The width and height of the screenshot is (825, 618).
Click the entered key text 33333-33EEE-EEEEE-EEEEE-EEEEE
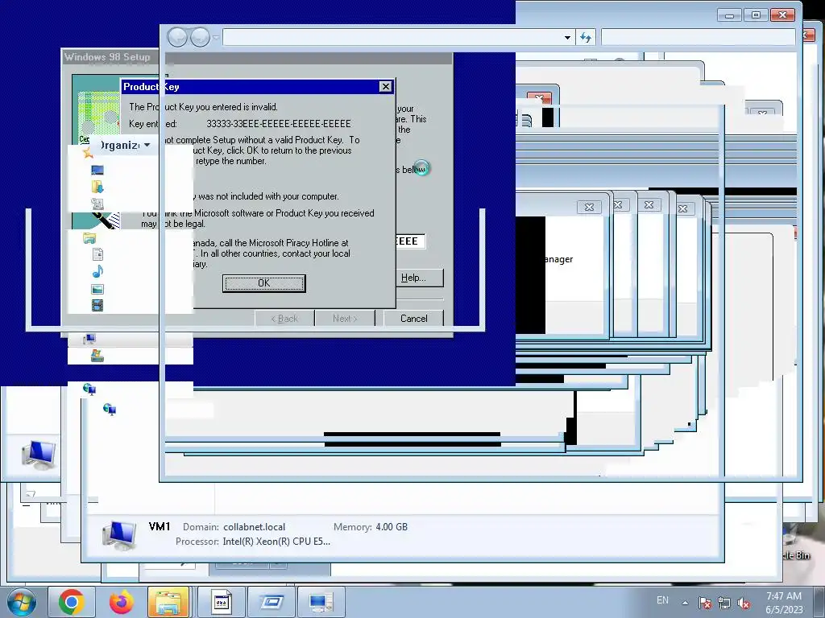(278, 124)
